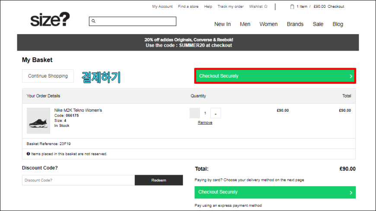Click the search magnifier icon
This screenshot has height=211, width=376.
(93, 21)
